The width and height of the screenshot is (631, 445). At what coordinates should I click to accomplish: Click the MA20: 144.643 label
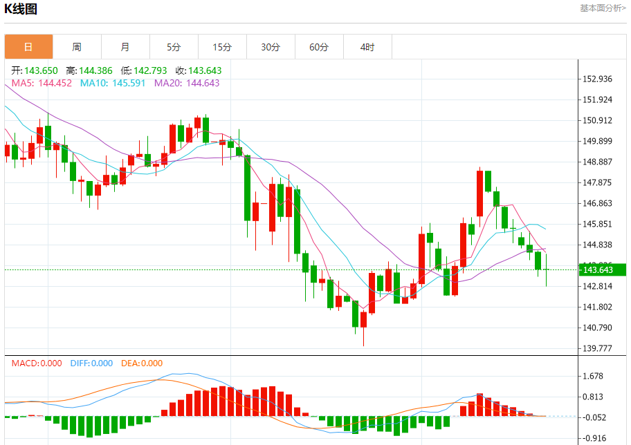tap(187, 83)
